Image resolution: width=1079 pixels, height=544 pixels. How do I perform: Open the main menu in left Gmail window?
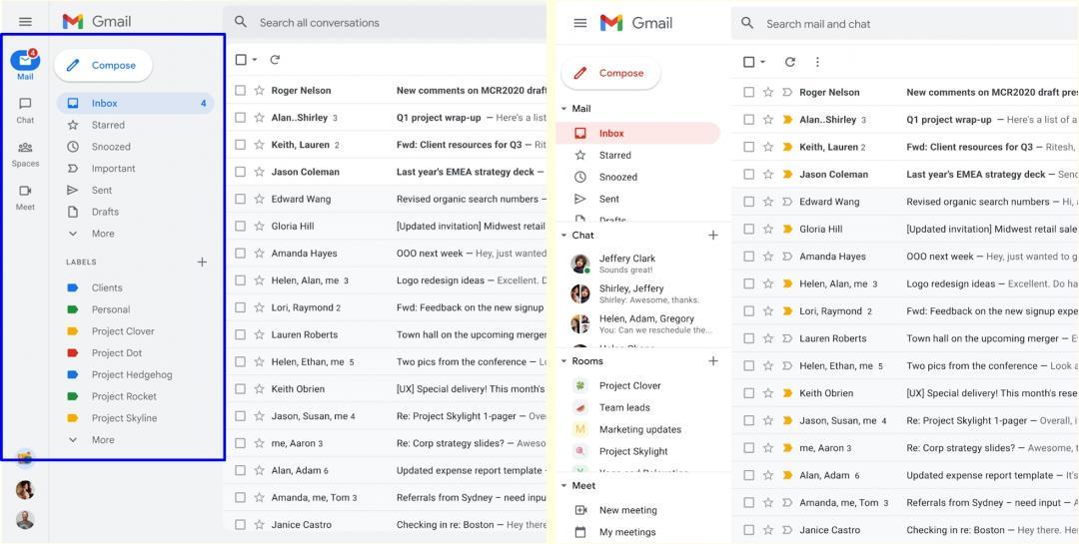tap(25, 22)
